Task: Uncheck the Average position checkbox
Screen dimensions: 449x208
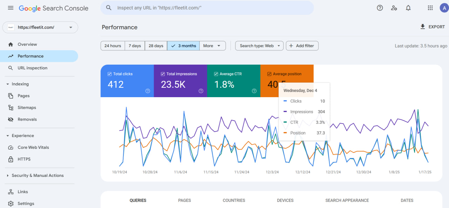Action: tap(269, 74)
